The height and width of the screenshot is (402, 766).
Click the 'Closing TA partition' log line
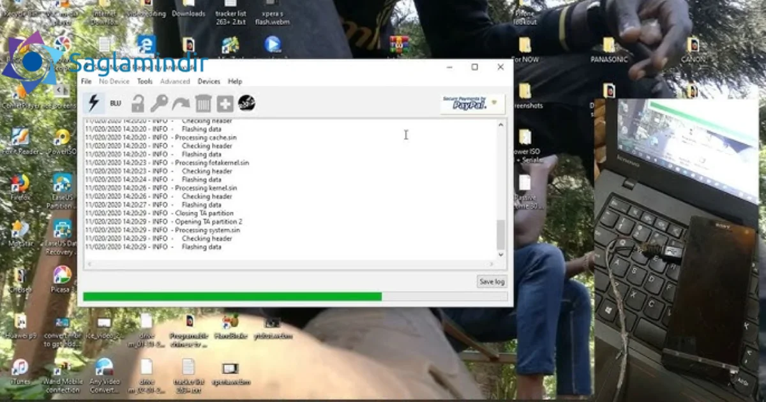coord(160,213)
